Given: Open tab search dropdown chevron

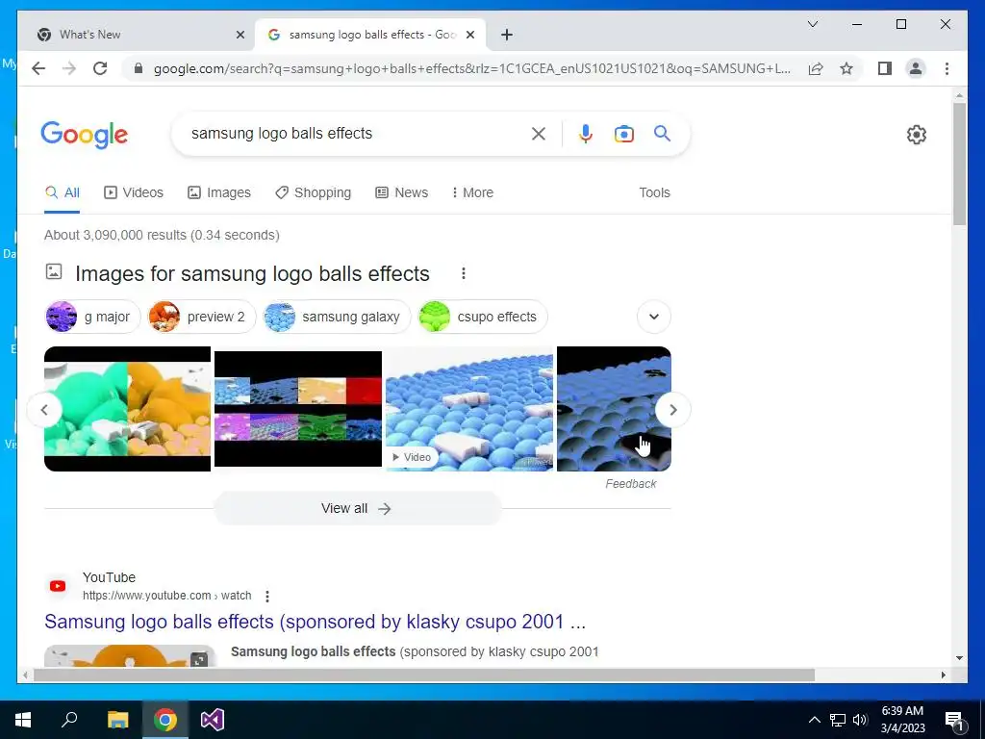Looking at the screenshot, I should pos(812,24).
